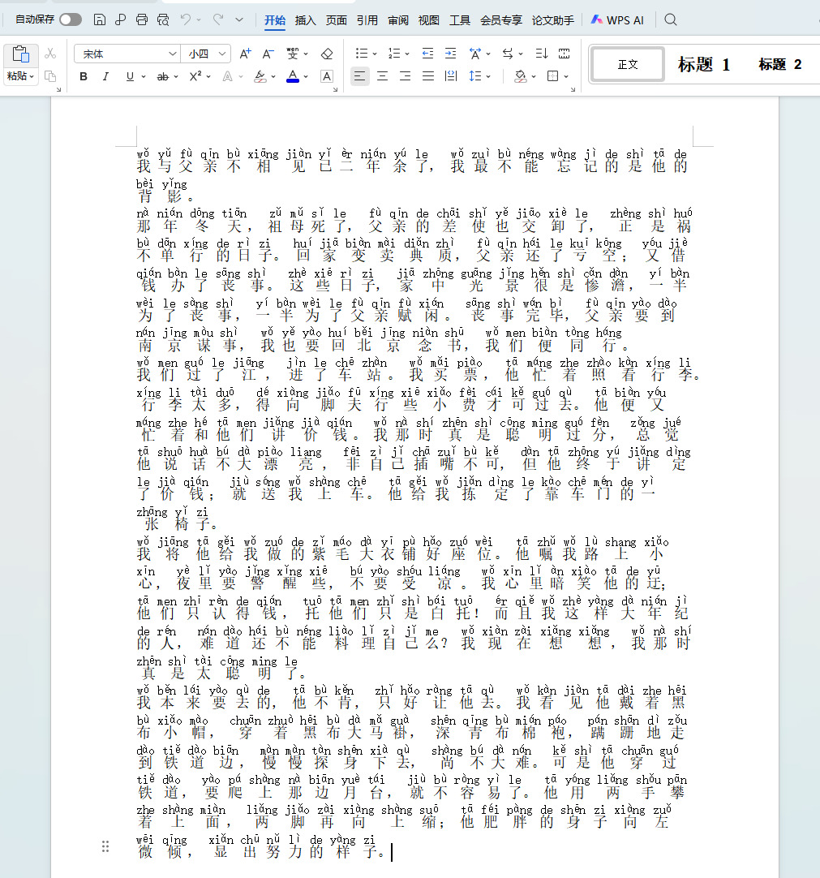
Task: Expand the bullet list dropdown arrow
Action: coord(375,54)
